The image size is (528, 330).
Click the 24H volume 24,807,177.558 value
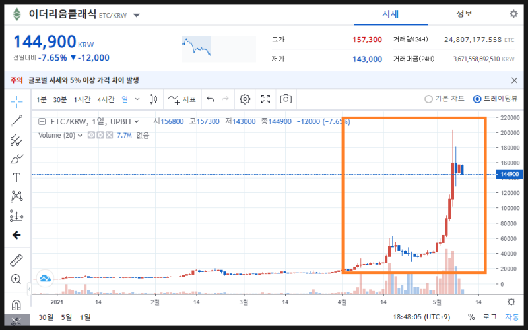(x=473, y=40)
